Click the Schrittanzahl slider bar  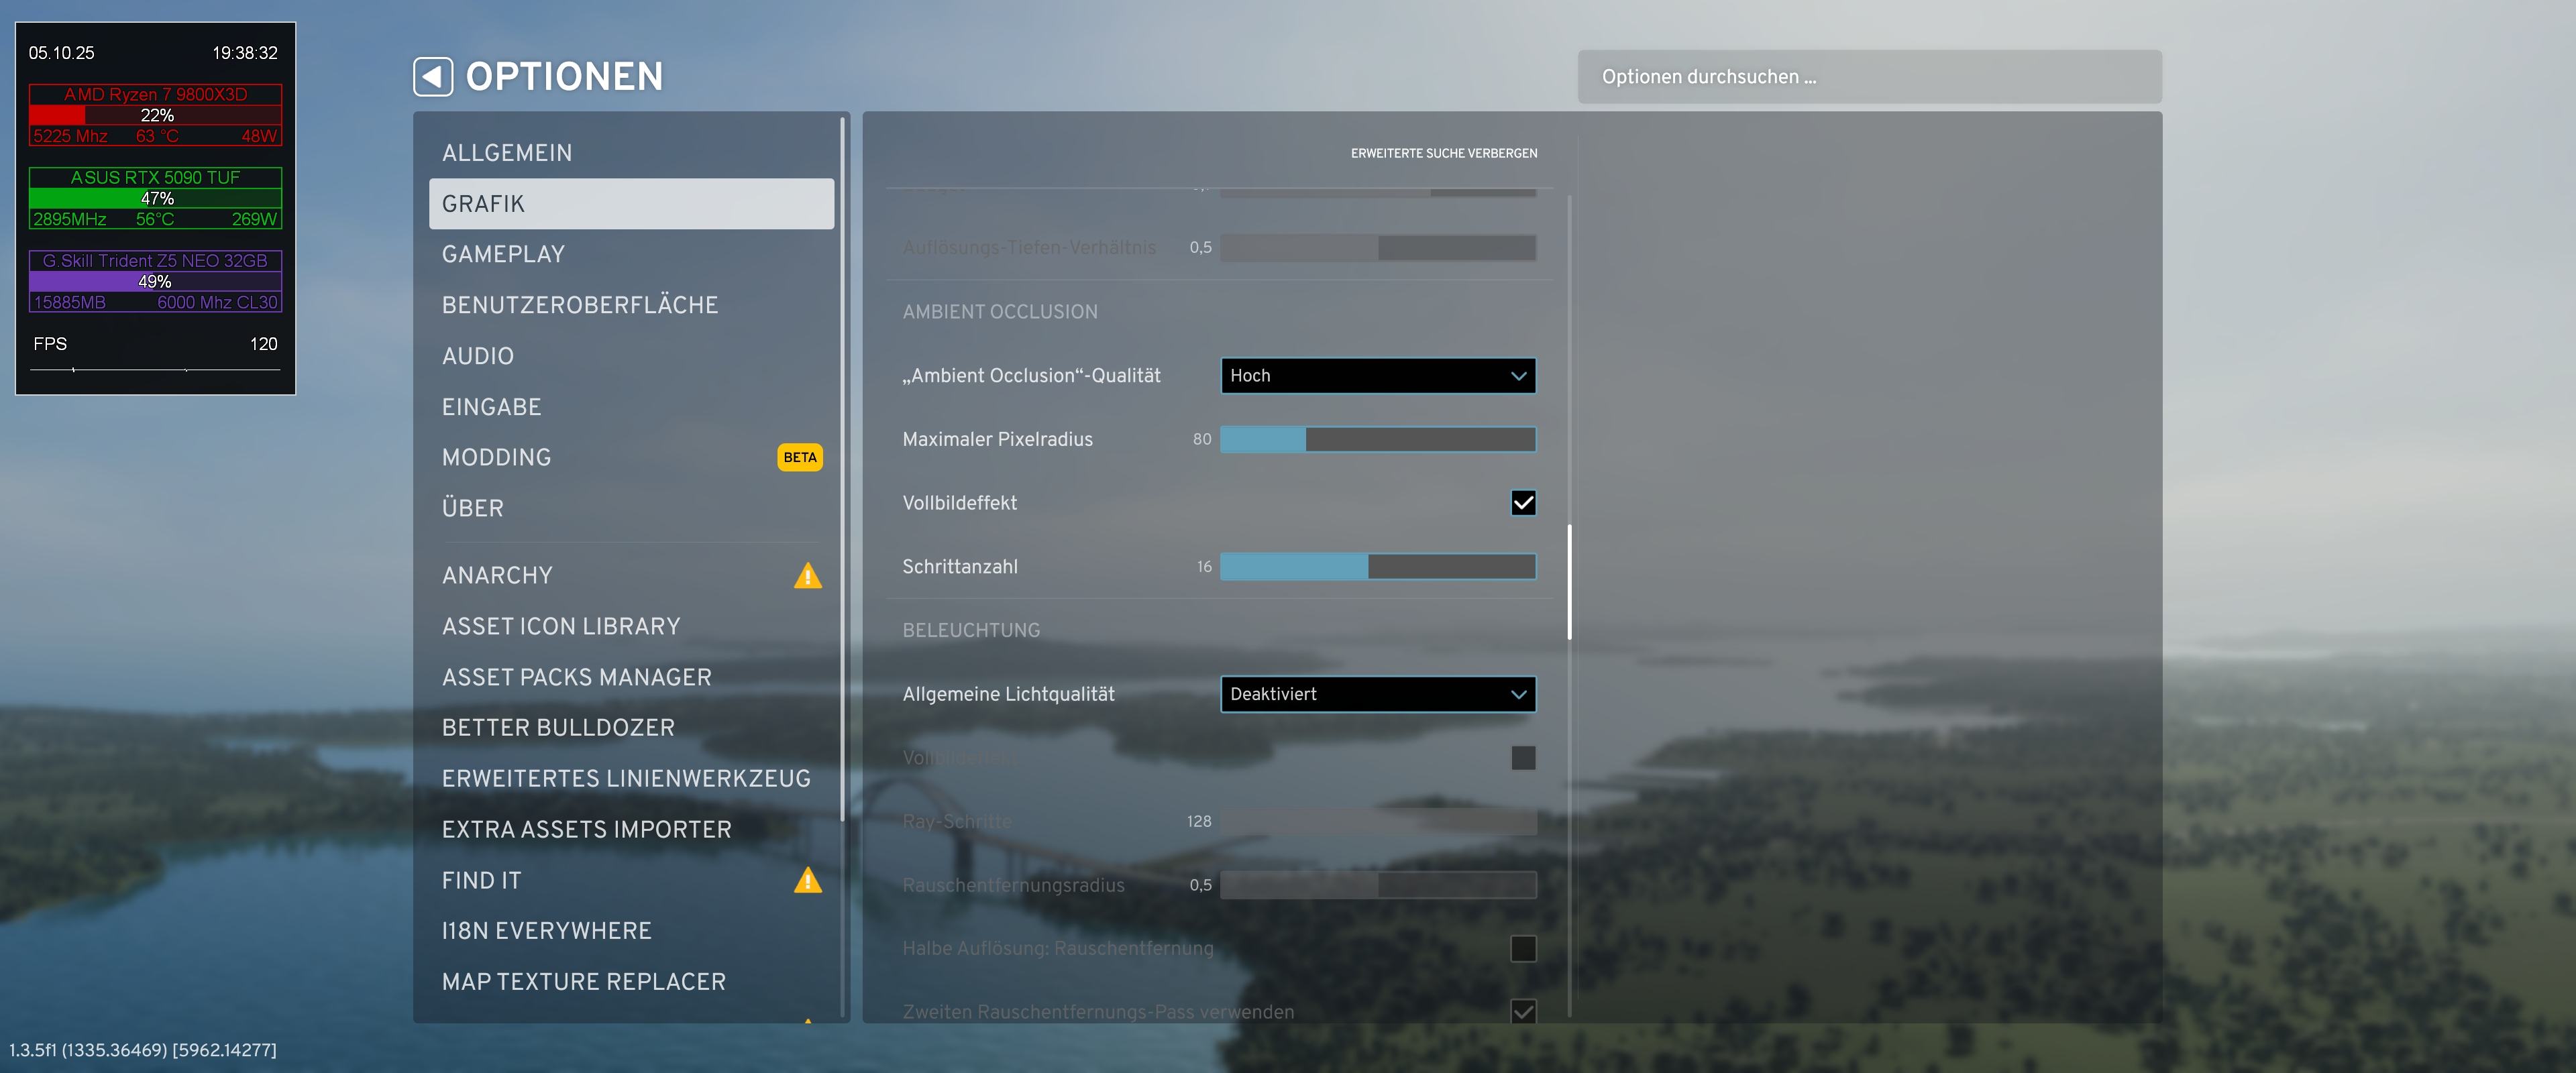[1377, 567]
